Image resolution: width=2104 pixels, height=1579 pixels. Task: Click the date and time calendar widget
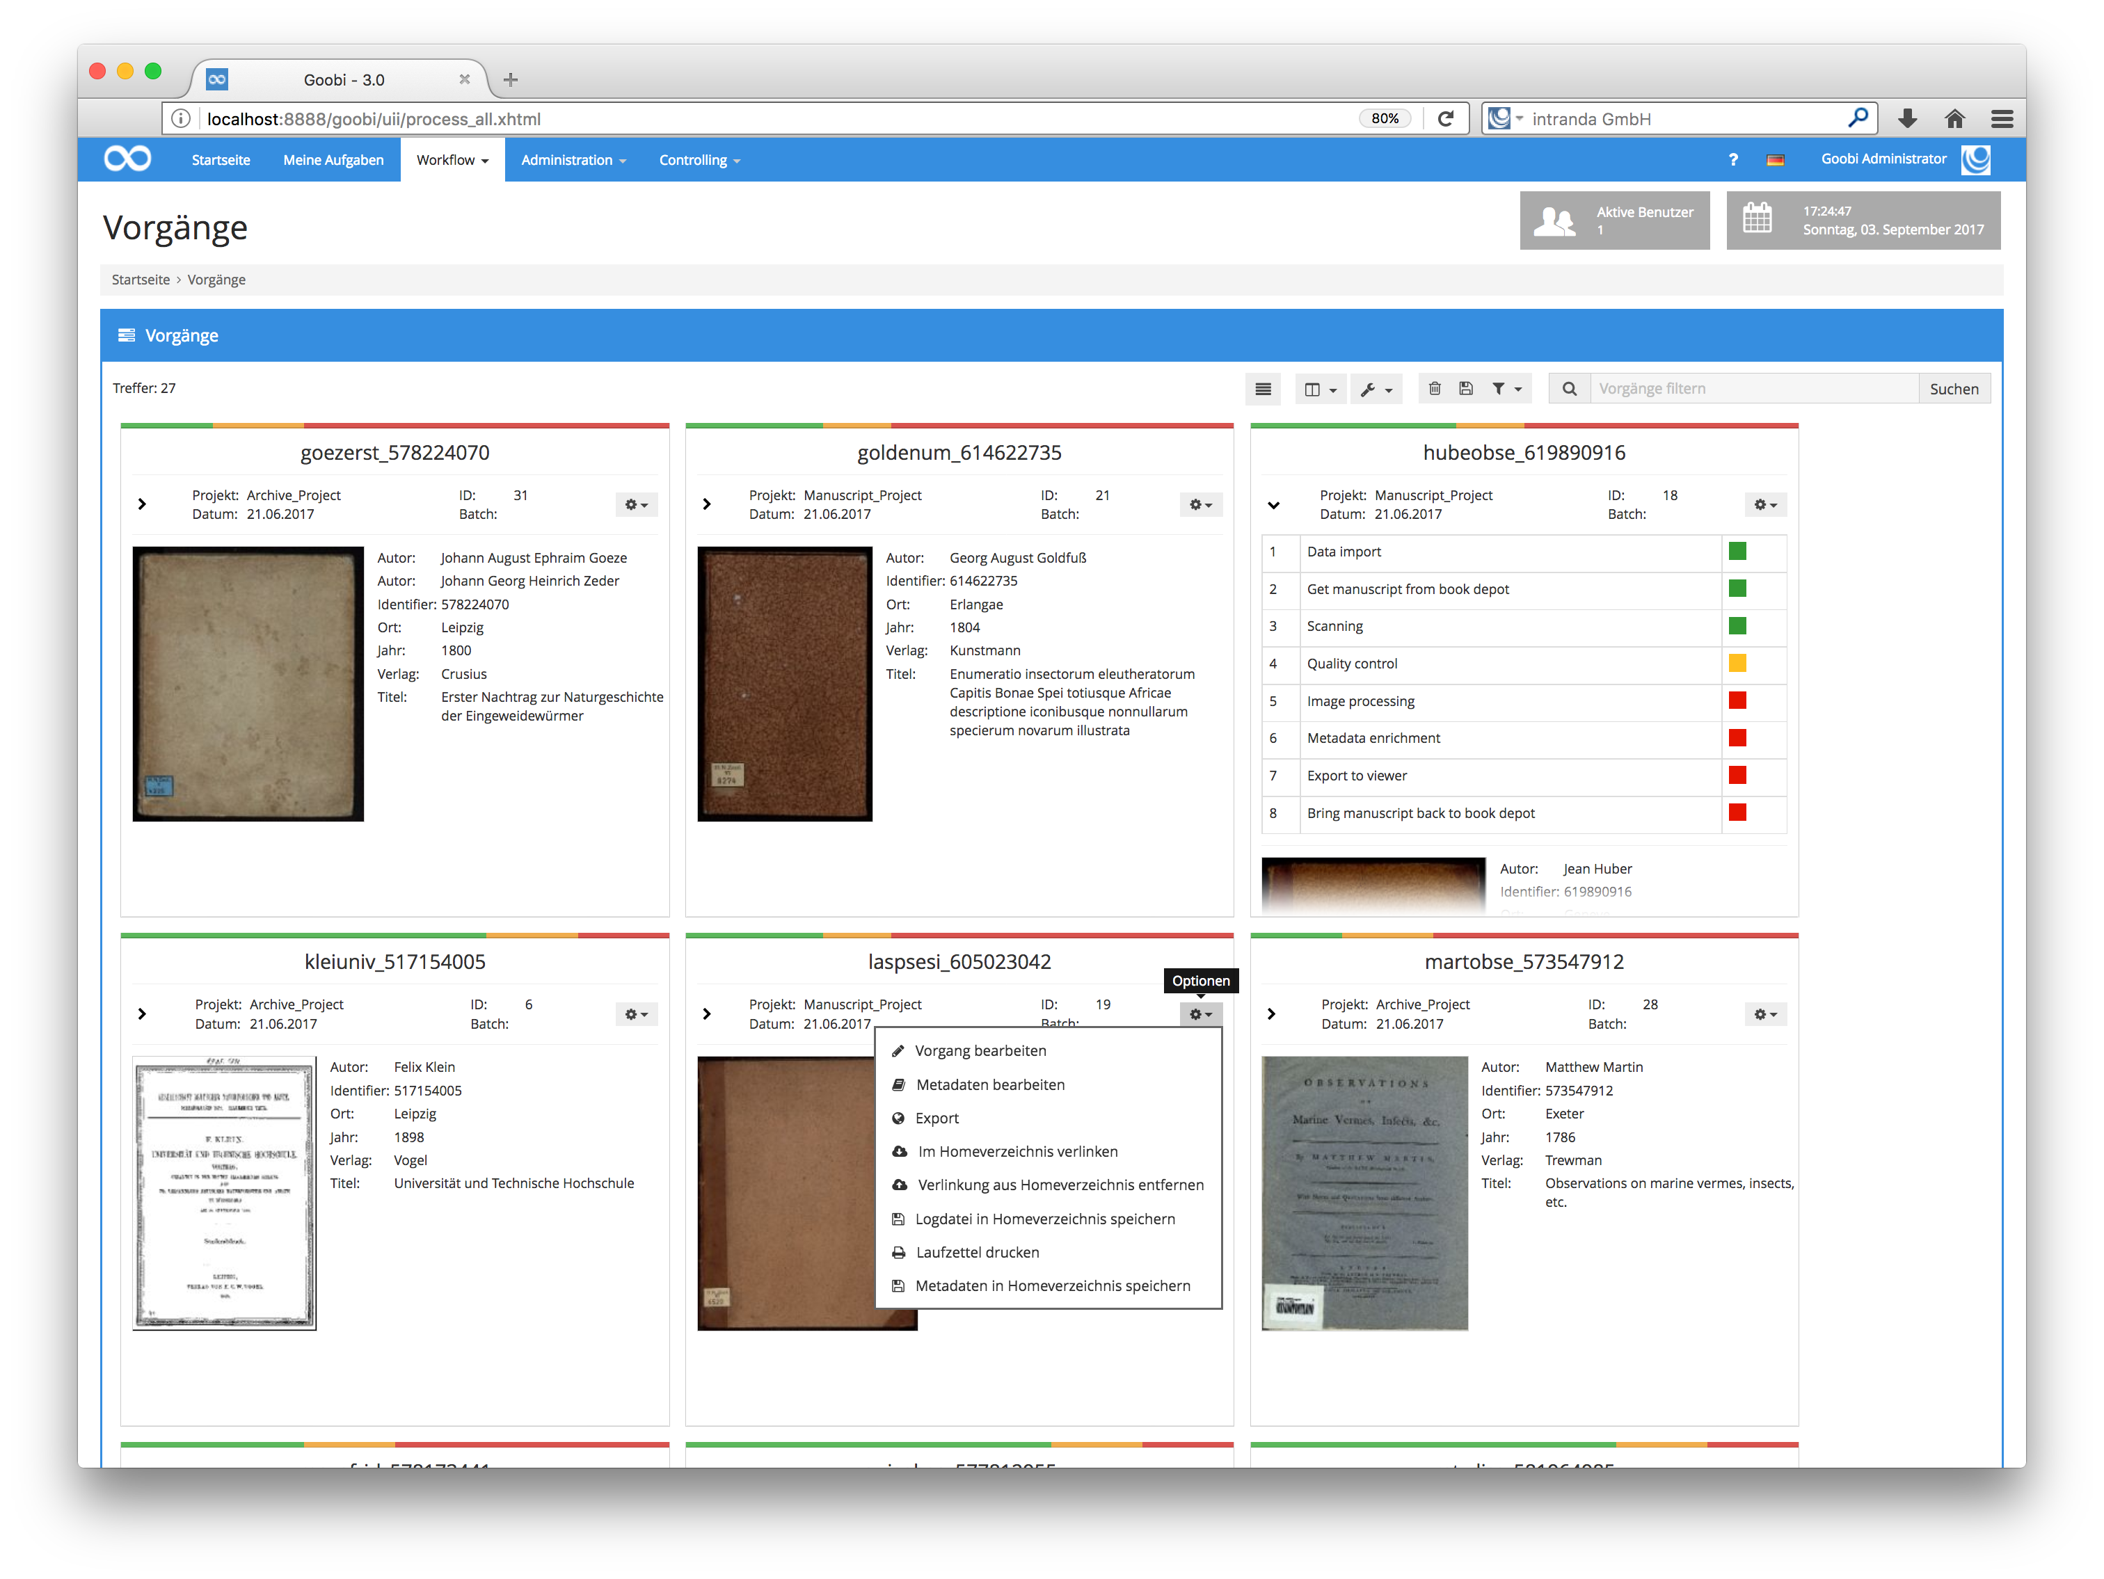(1863, 221)
